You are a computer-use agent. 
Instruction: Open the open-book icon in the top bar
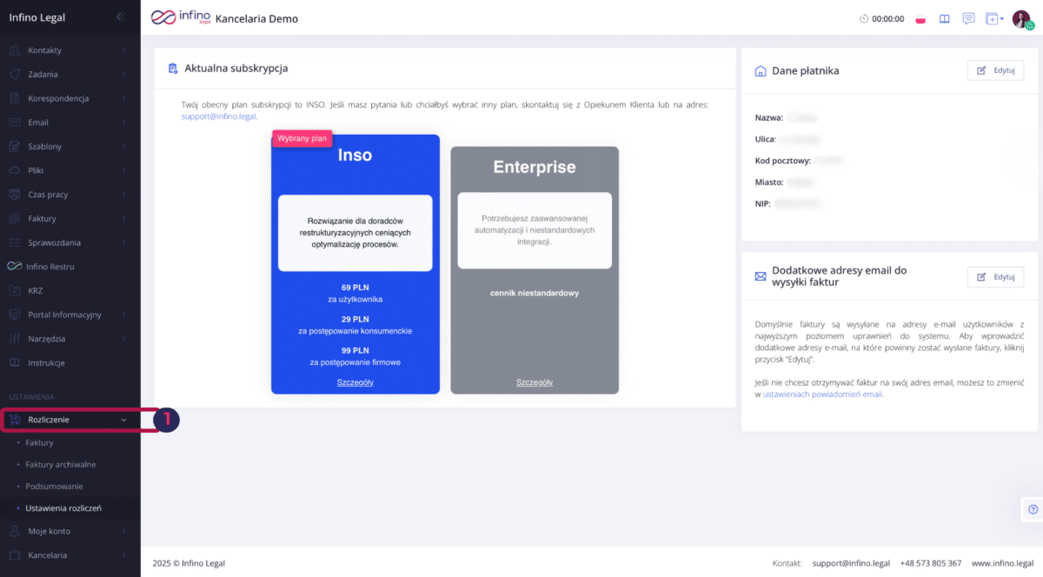945,18
